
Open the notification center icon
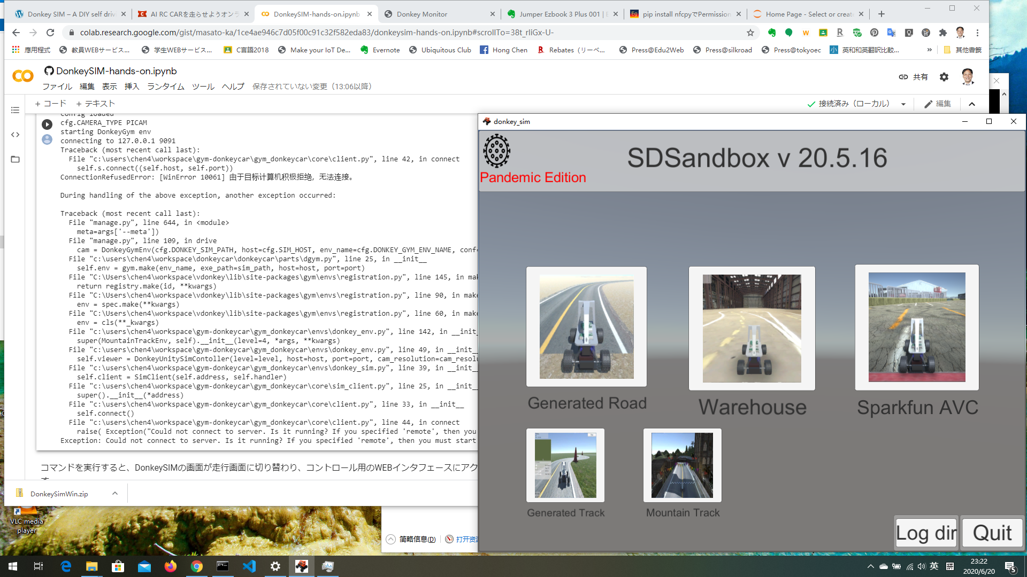[x=1010, y=567]
